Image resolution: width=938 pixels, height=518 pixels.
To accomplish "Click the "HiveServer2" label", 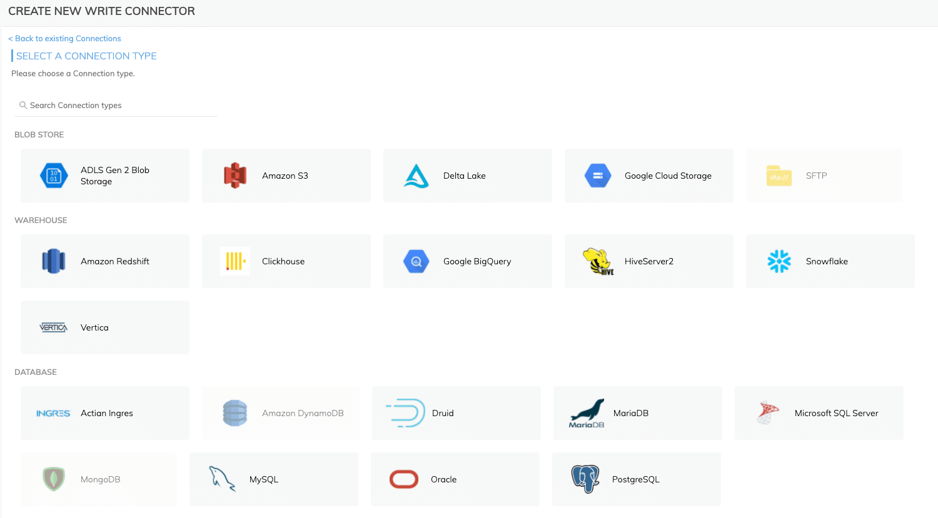I will pos(649,261).
